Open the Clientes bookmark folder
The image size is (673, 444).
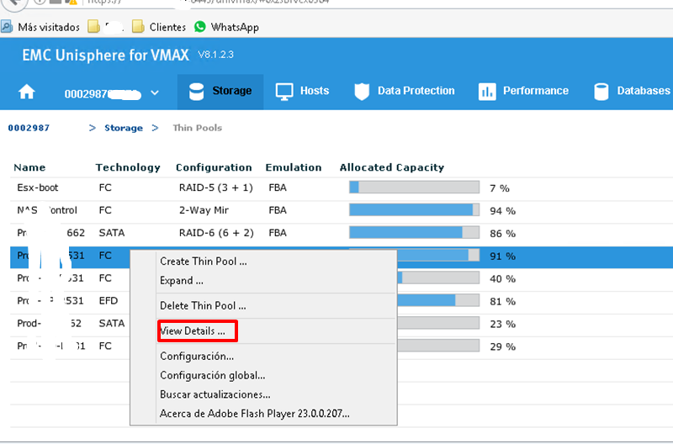pos(159,27)
